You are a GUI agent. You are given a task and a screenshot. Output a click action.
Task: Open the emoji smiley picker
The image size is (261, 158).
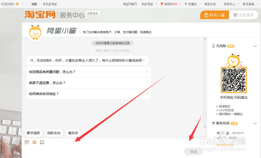pyautogui.click(x=34, y=142)
